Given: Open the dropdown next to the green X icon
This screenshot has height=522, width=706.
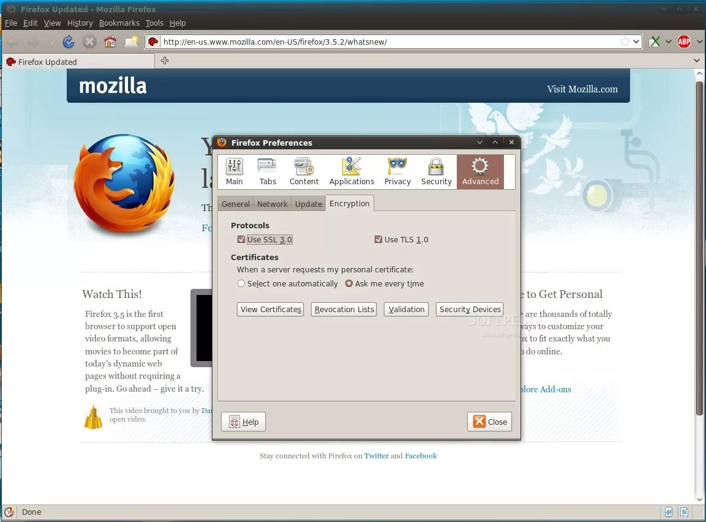Looking at the screenshot, I should (669, 42).
